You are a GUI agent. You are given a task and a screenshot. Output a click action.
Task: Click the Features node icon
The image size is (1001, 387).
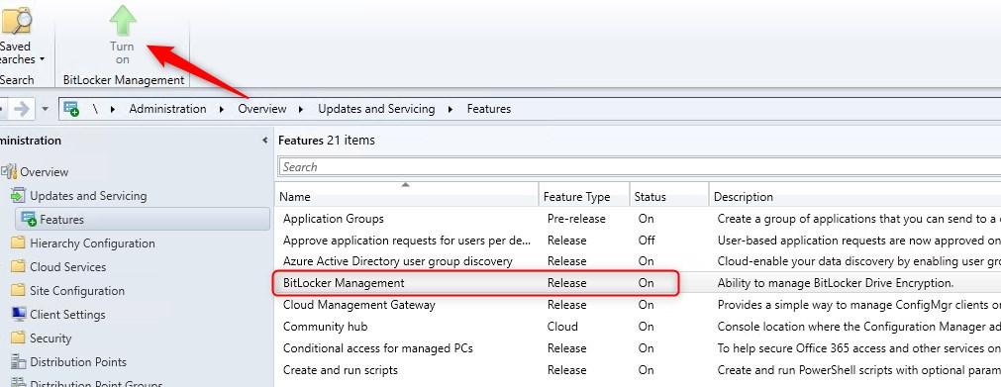29,219
